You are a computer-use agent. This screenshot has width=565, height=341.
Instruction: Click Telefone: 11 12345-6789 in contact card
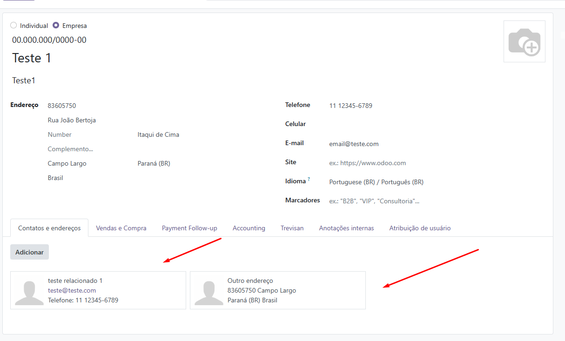pos(83,300)
